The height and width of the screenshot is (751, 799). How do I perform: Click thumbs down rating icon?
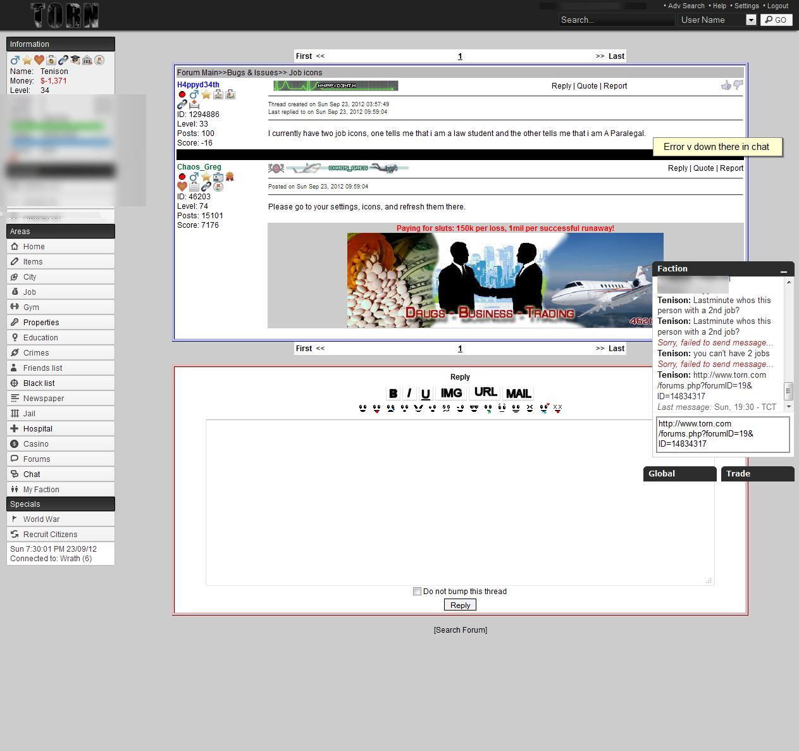pyautogui.click(x=738, y=85)
